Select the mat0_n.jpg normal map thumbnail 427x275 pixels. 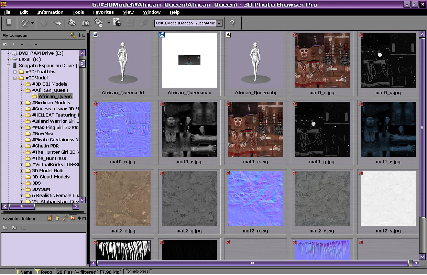pos(123,129)
